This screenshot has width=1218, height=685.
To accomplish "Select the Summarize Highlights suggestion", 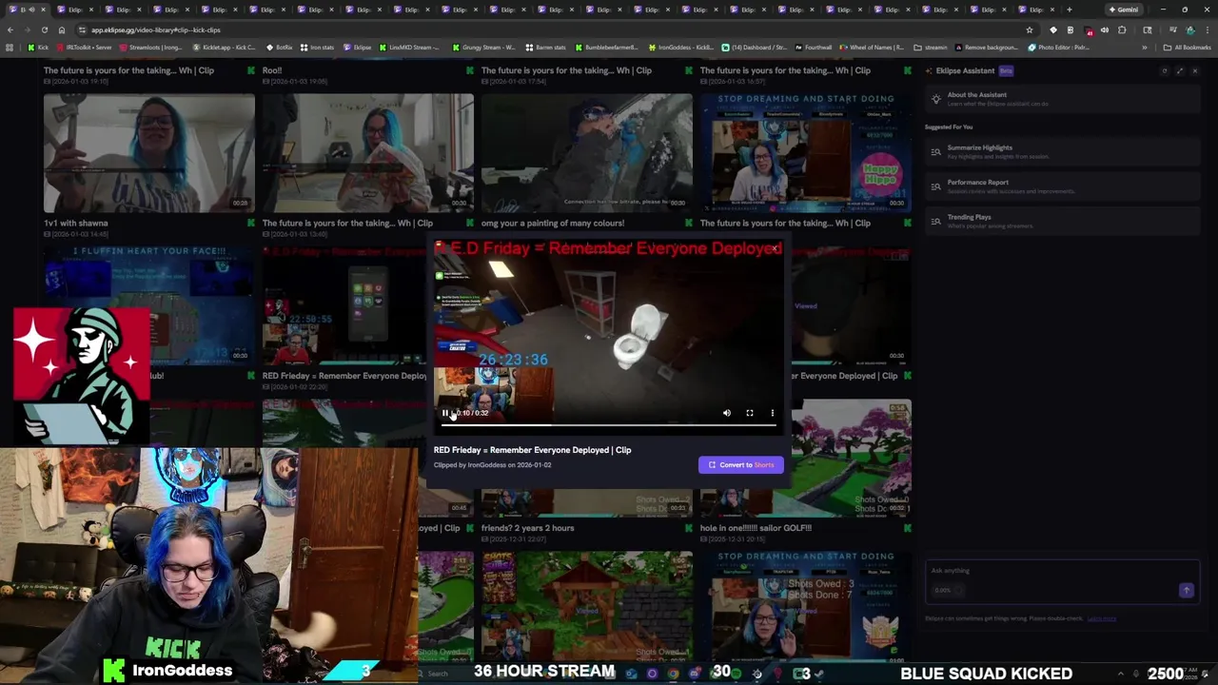I will (1062, 151).
